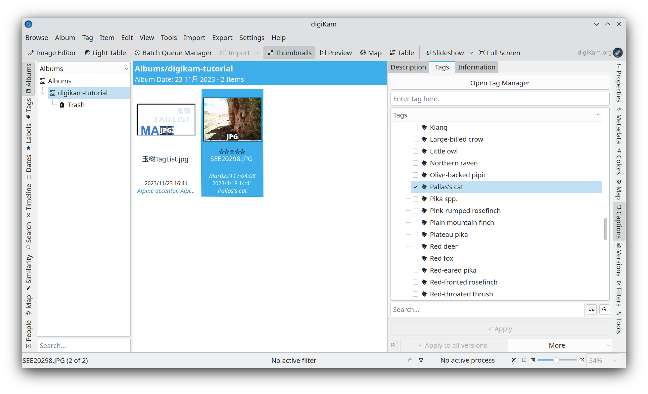This screenshot has width=648, height=394.
Task: Click the zoom-out icon beside slider
Action: coord(533,360)
